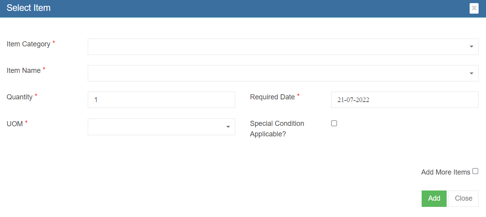Click the Item Category label text
This screenshot has width=486, height=217.
pyautogui.click(x=28, y=44)
